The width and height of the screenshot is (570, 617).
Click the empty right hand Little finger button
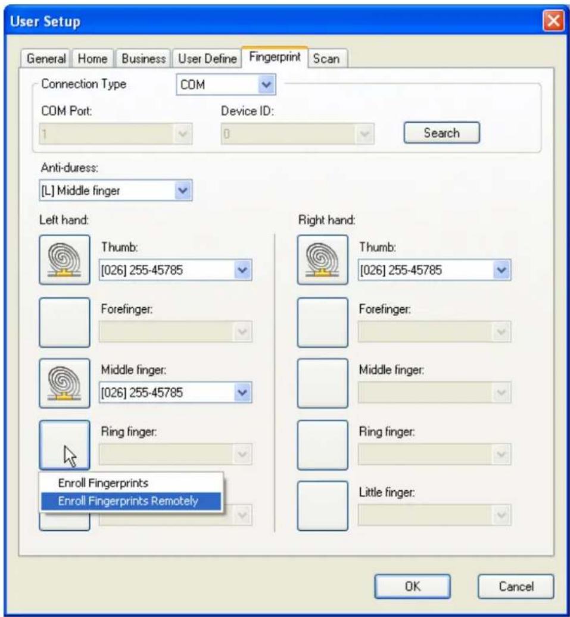click(323, 506)
